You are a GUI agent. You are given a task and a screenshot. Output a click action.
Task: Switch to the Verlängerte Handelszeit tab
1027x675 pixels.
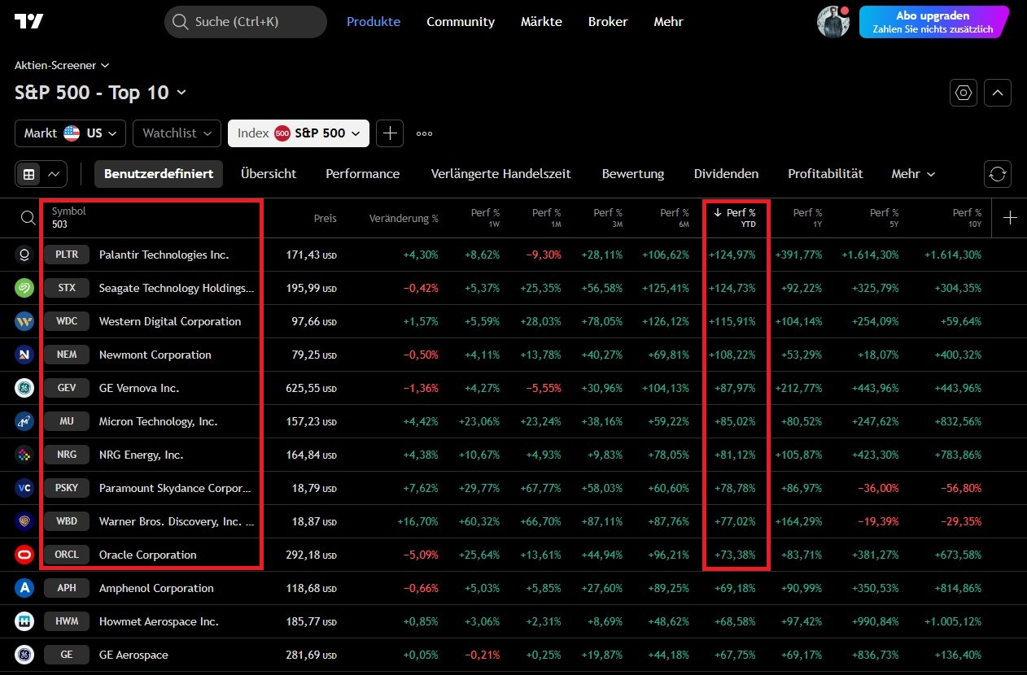[x=501, y=174]
